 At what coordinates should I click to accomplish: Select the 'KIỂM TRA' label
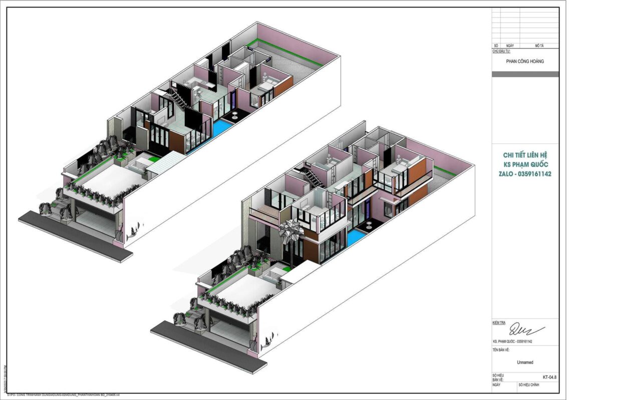[500, 323]
